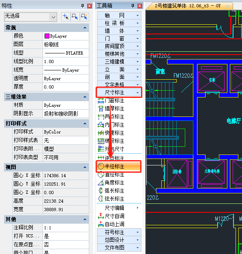242x254 pixels.
Task: Select the 尺寸自调 tool
Action: coord(111,216)
